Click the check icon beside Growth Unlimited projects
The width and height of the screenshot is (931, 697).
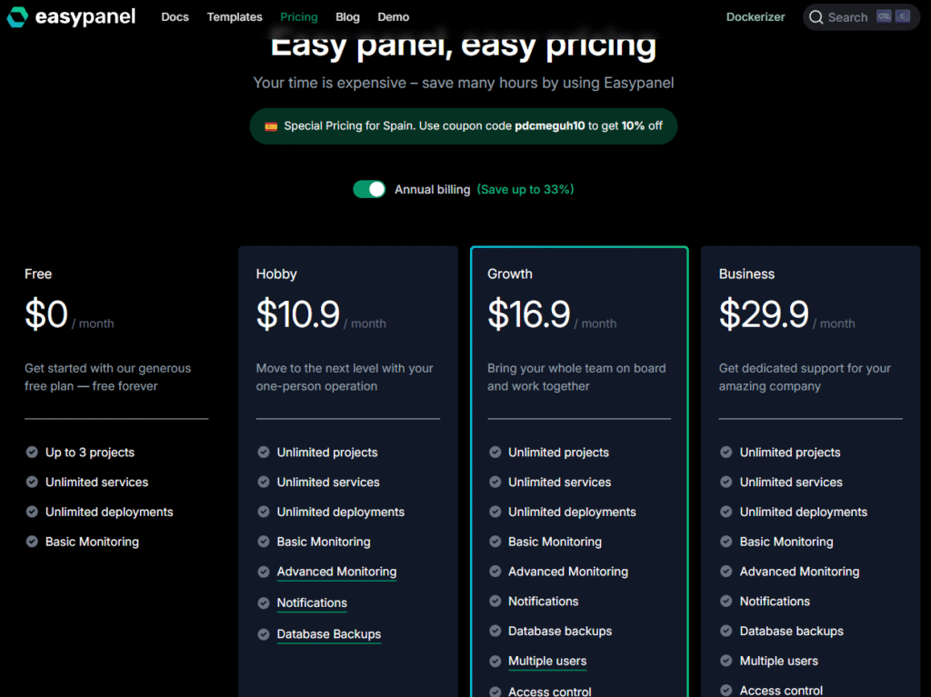click(496, 453)
